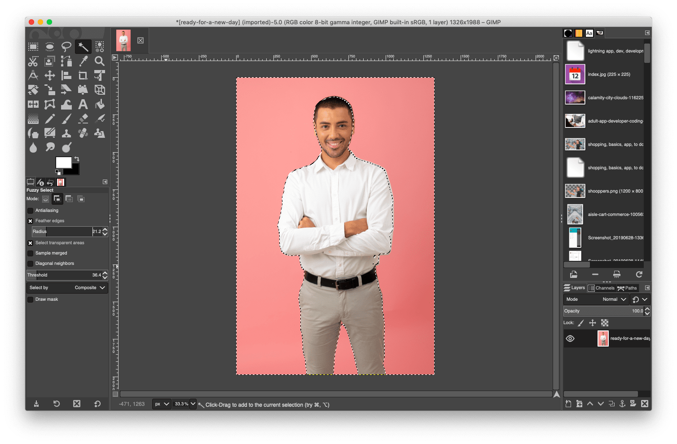
Task: Select the Paintbrush tool
Action: click(66, 119)
